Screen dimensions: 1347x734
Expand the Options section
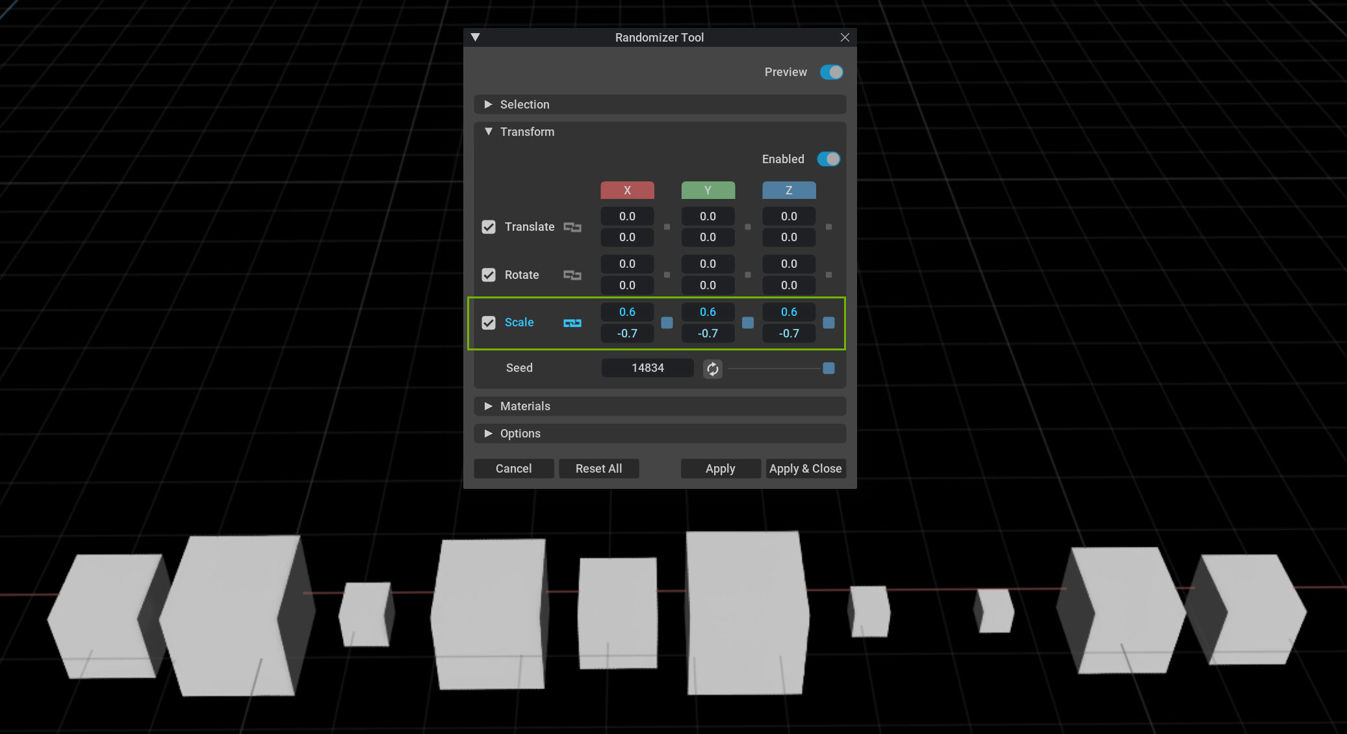(489, 433)
